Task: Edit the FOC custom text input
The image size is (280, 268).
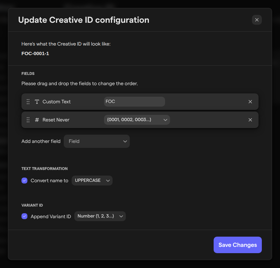Action: (x=134, y=102)
